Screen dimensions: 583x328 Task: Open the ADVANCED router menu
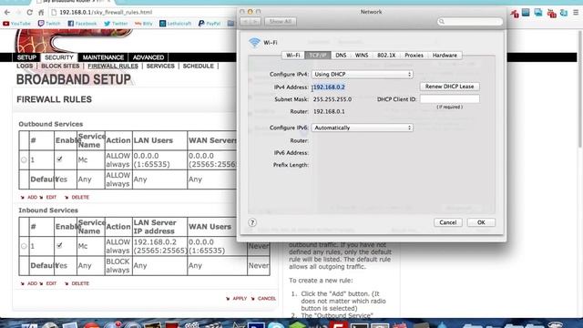click(x=148, y=57)
